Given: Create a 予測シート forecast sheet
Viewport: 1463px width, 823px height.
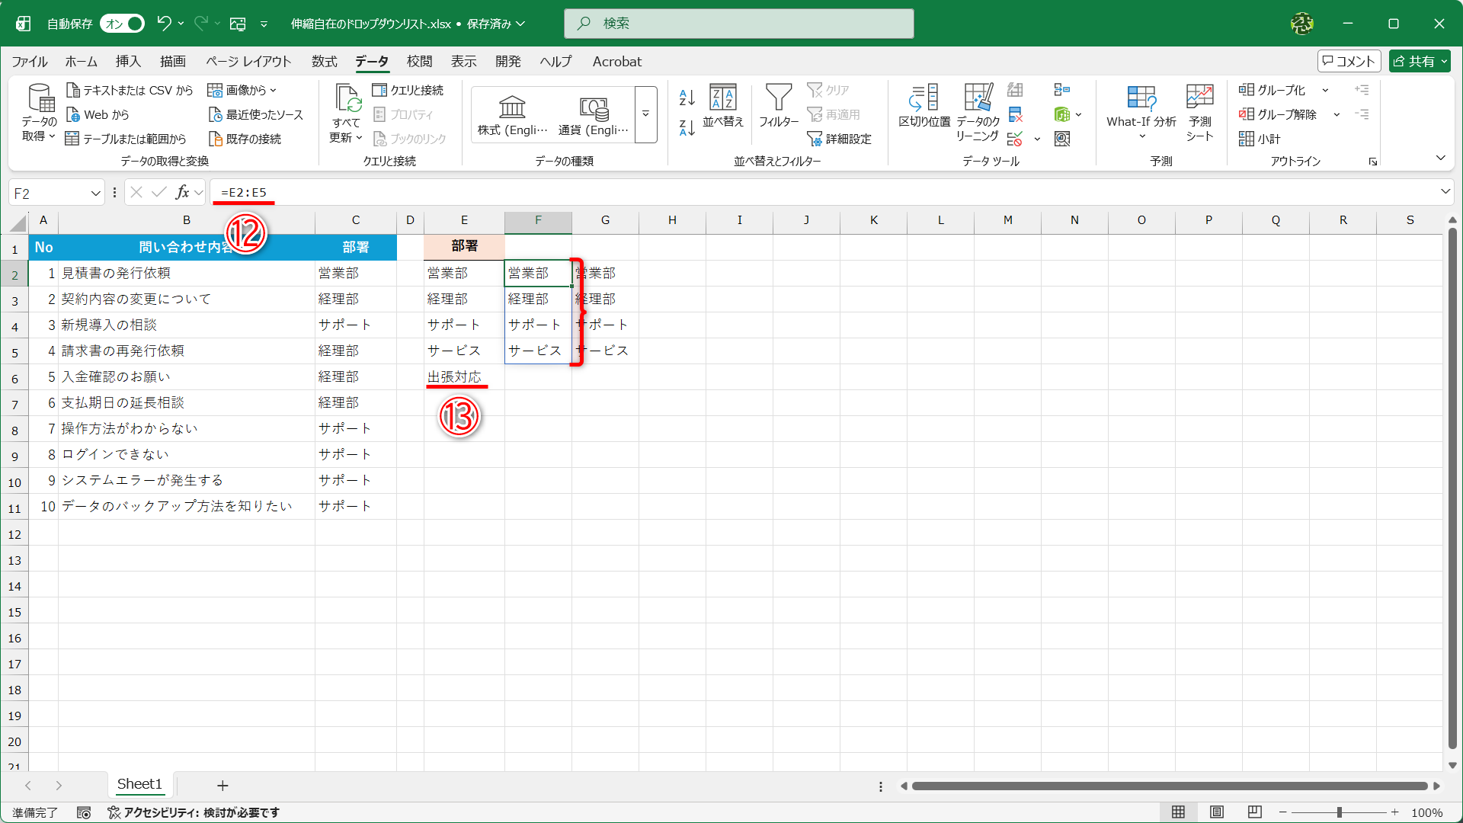Looking at the screenshot, I should tap(1199, 109).
